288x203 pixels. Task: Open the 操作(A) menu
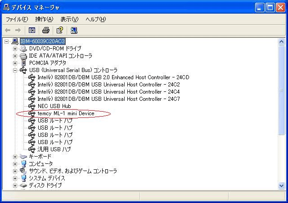(44, 19)
